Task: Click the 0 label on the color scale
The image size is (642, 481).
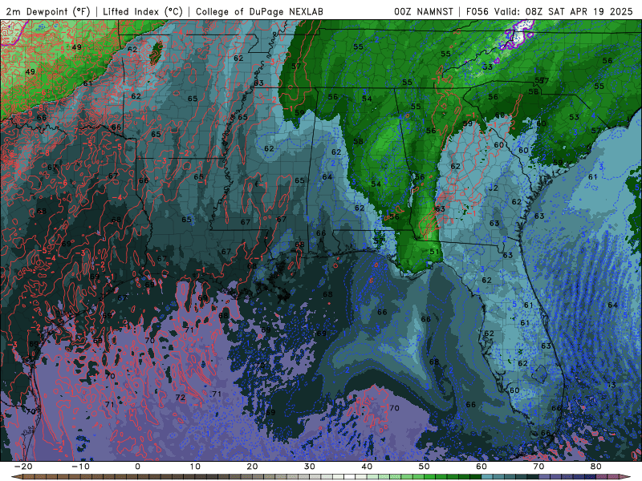Action: 137,467
